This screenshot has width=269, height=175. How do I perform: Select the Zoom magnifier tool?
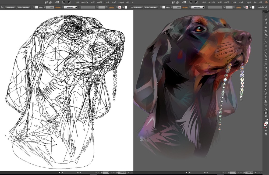(266, 116)
